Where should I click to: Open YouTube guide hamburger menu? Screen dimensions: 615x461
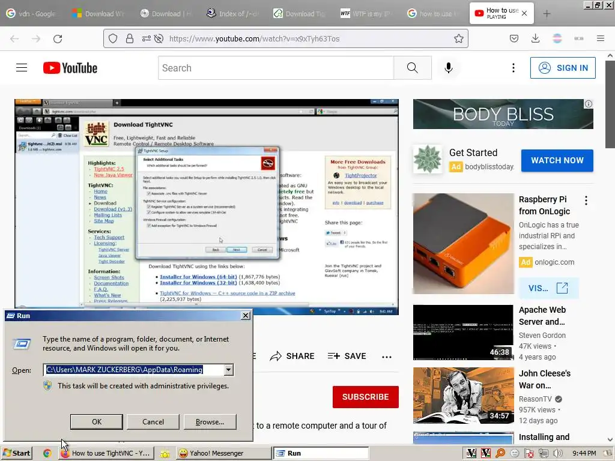tap(22, 68)
